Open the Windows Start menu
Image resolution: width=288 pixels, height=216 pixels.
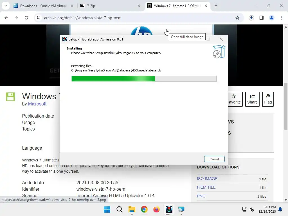click(107, 209)
